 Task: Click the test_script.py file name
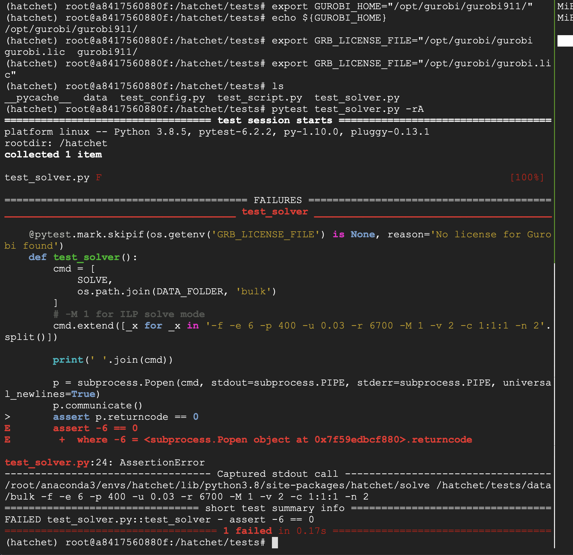coord(260,98)
